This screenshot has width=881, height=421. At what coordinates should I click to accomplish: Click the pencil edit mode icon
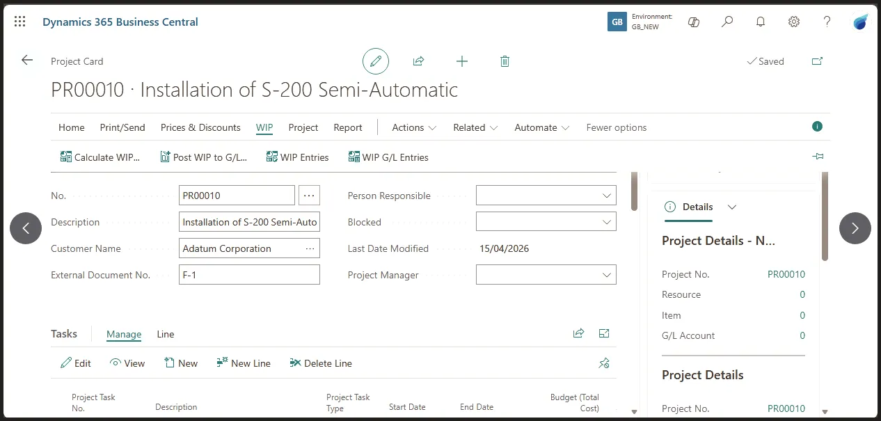click(376, 61)
